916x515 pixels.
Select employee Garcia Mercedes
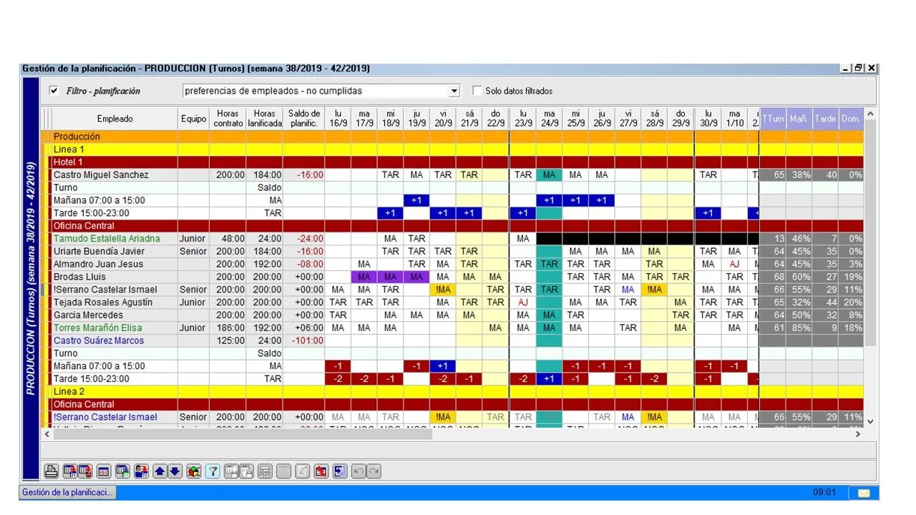(88, 315)
